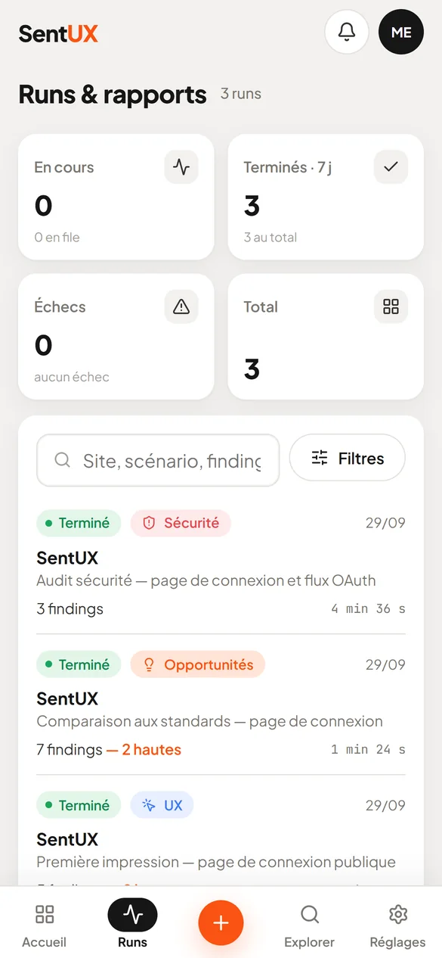Switch to the Explorer tab

[x=309, y=925]
